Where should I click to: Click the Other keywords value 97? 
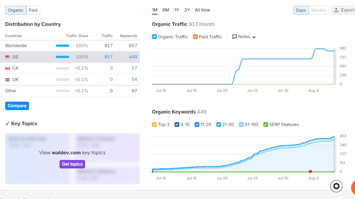134,91
